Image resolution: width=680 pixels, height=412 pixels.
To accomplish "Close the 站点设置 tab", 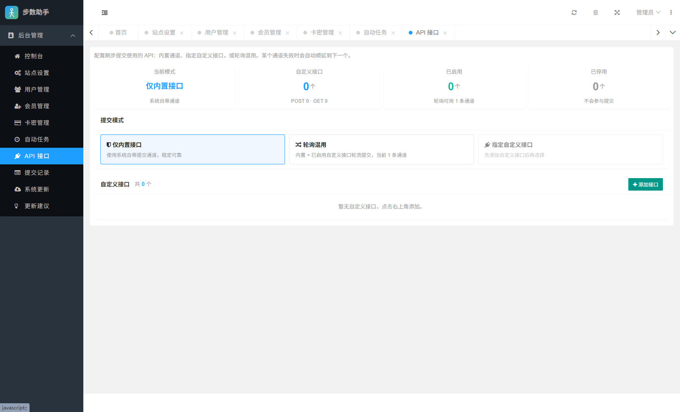I will pyautogui.click(x=182, y=33).
